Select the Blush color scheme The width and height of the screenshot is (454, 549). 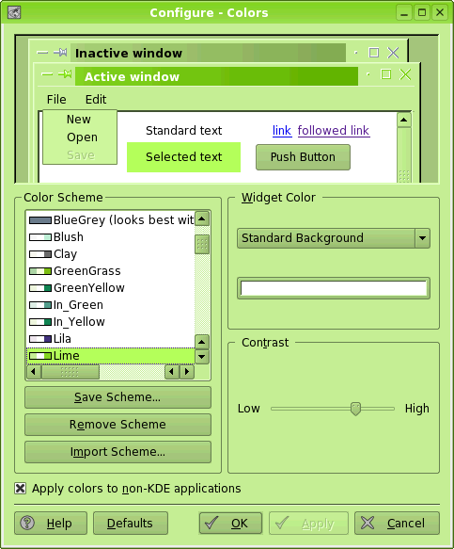pos(110,237)
